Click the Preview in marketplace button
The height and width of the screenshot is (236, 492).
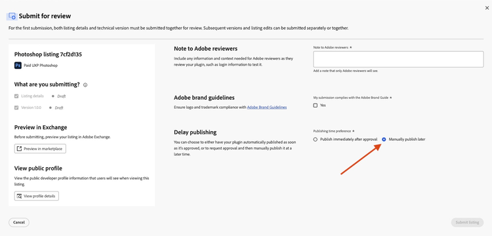(x=40, y=149)
